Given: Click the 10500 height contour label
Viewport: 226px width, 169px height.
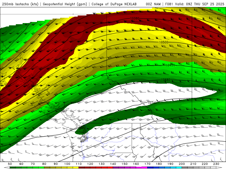Looking at the screenshot, I should (x=164, y=42).
